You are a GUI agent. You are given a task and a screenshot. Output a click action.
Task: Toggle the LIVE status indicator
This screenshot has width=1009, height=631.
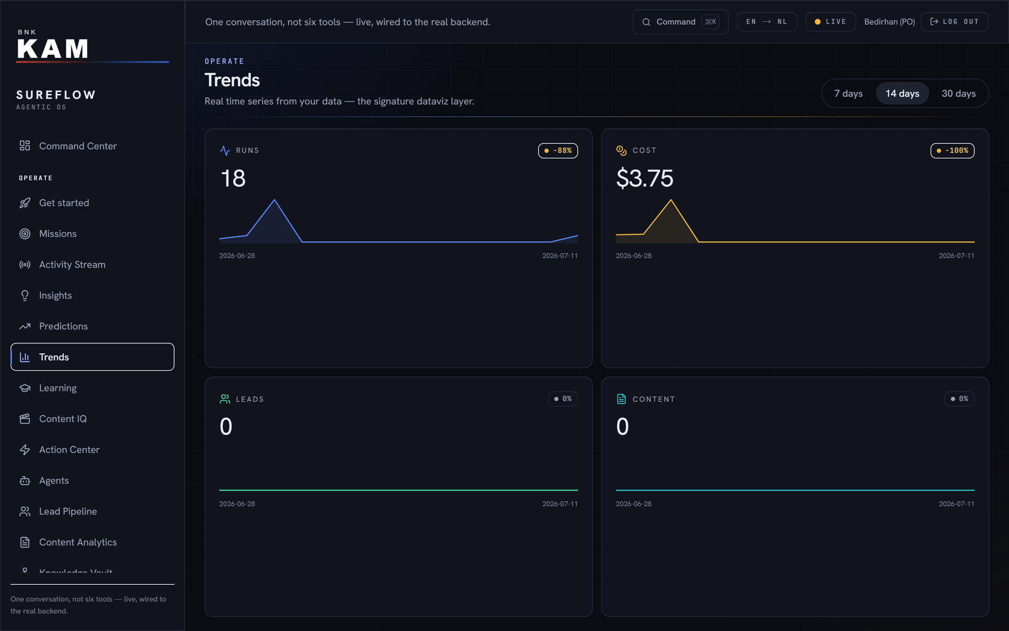pos(831,22)
